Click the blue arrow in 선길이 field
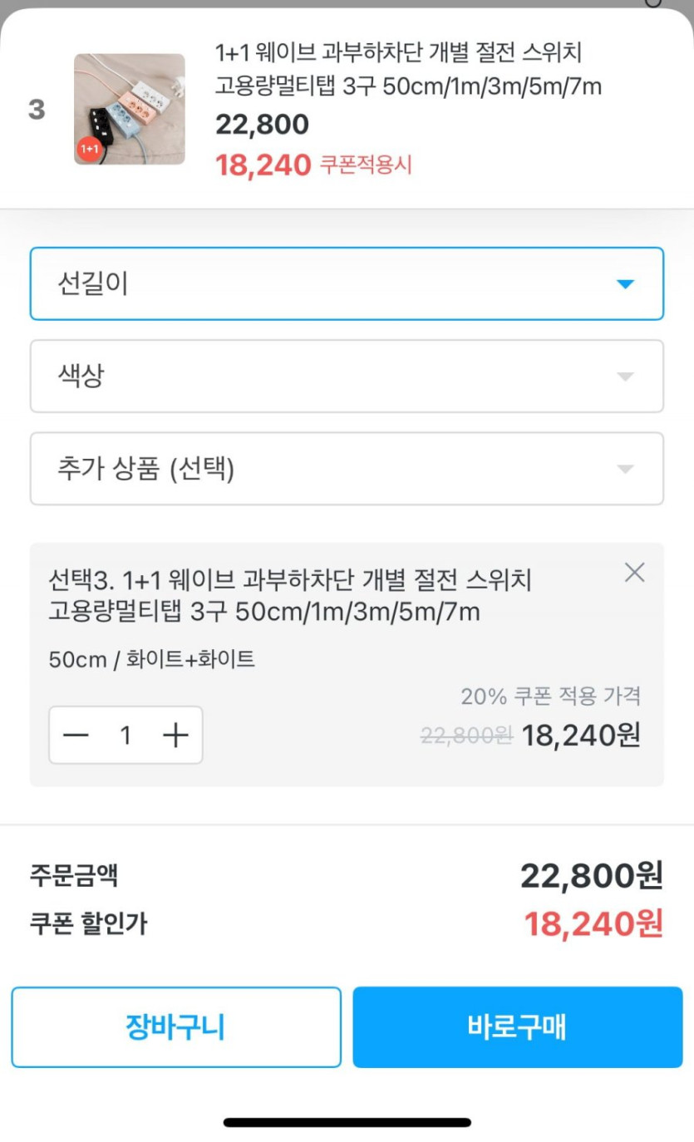 (x=625, y=284)
